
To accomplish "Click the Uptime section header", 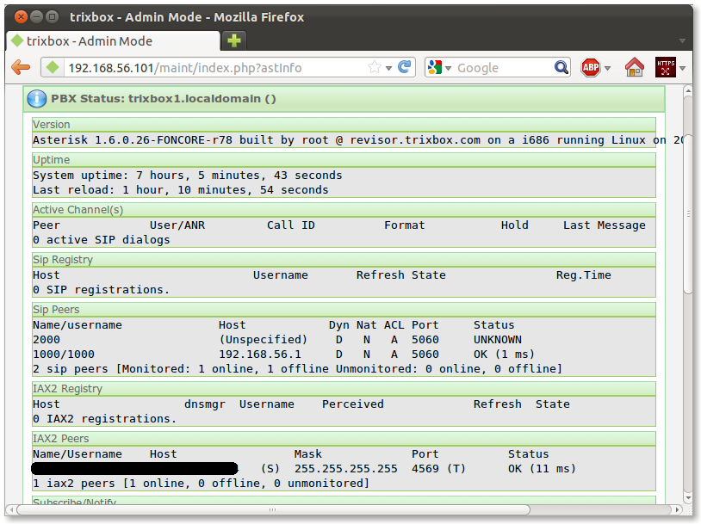I will (344, 159).
